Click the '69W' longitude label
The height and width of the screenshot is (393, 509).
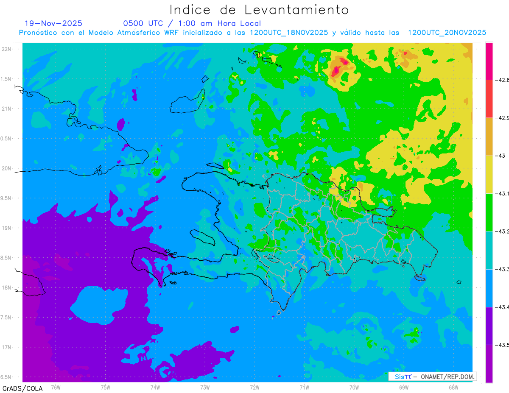(x=404, y=387)
